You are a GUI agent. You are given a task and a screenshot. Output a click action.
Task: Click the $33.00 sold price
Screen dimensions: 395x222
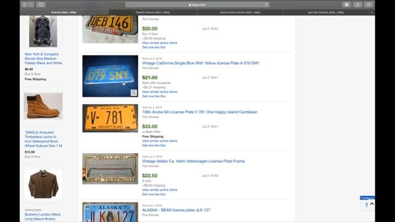pos(149,126)
